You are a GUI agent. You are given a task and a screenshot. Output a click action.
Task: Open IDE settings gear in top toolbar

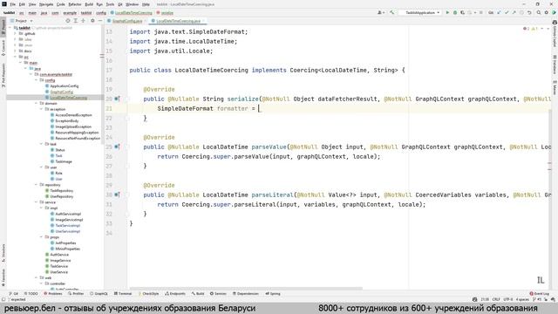(547, 12)
